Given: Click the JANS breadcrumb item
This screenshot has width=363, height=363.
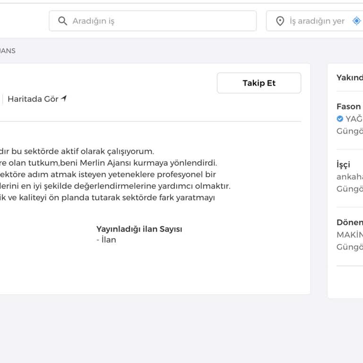Looking at the screenshot, I should pyautogui.click(x=8, y=51).
